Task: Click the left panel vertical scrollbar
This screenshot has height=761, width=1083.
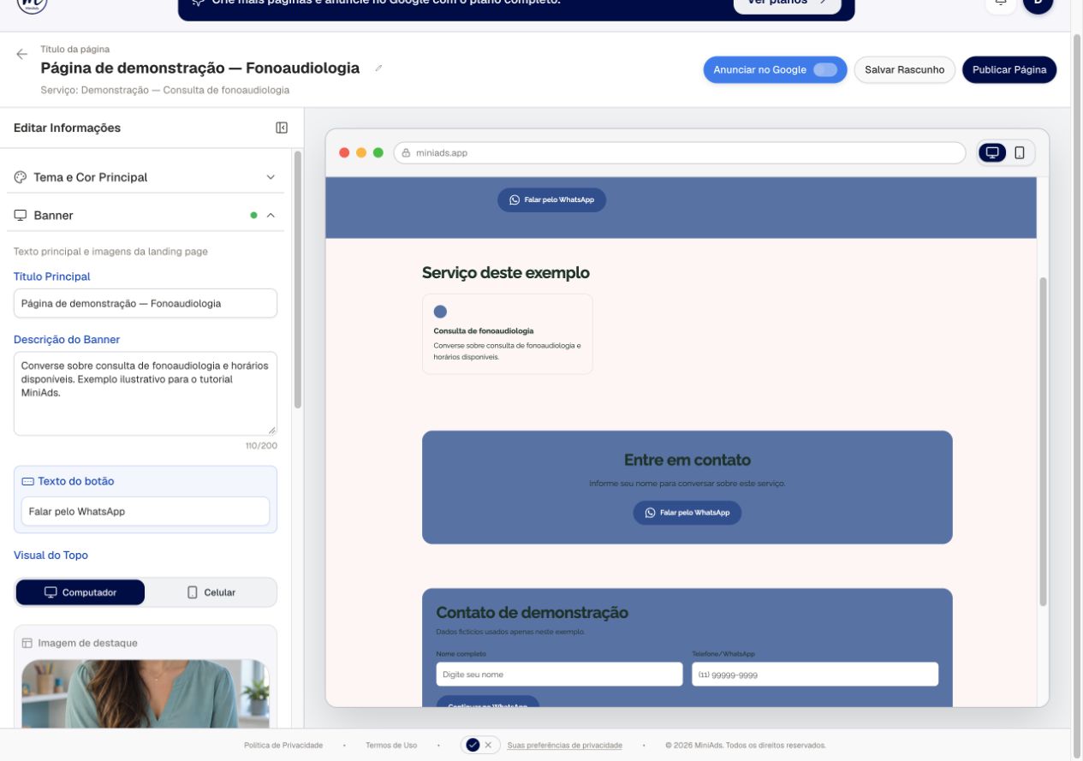Action: 297,280
